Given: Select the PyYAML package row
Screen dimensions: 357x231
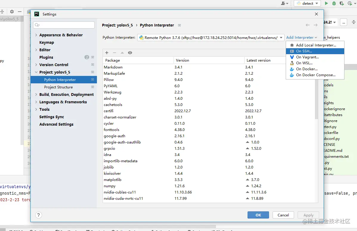Looking at the screenshot, I should point(209,86).
